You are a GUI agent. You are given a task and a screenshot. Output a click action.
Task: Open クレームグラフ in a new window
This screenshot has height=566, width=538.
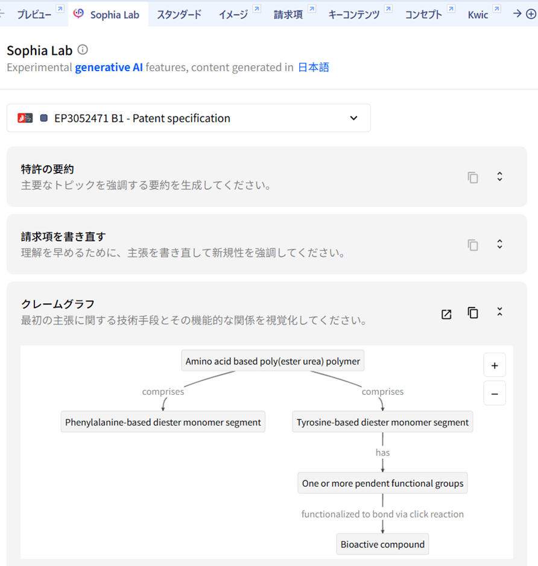point(446,314)
